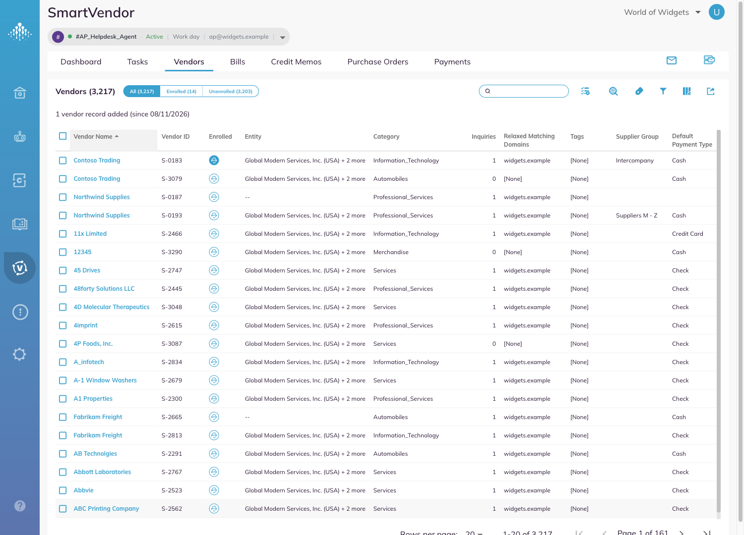Click the user avatar U icon

717,12
